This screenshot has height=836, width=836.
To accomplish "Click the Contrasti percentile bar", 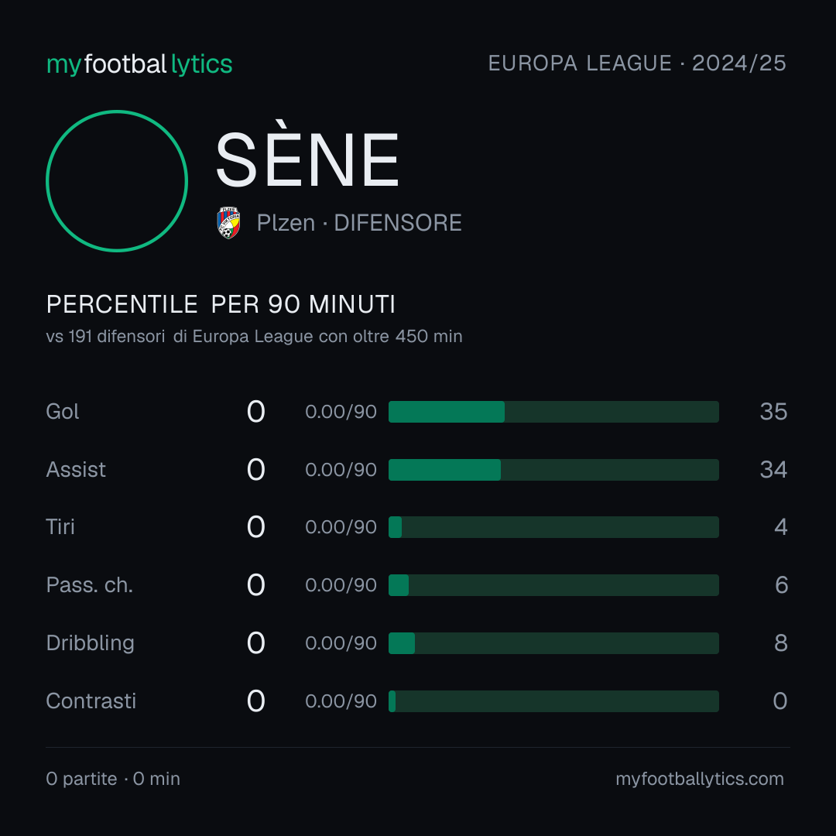I will pos(553,701).
